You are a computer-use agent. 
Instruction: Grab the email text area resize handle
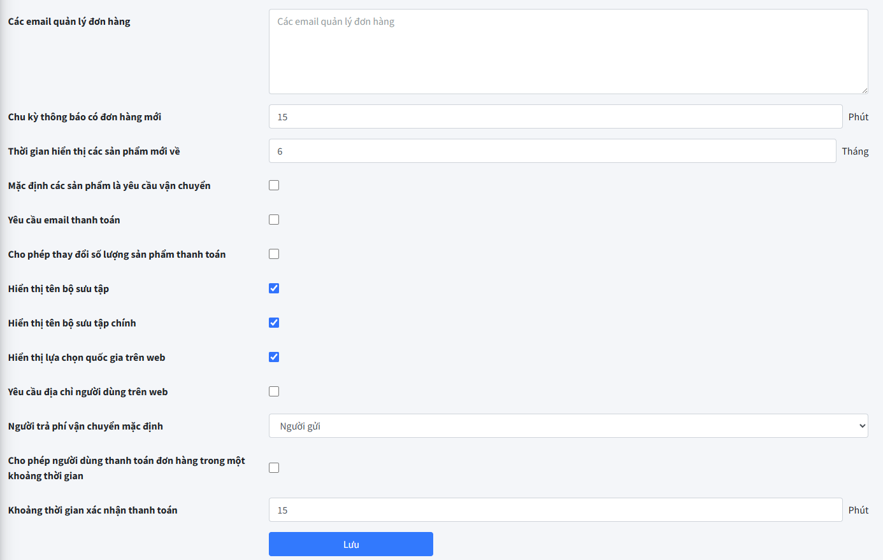click(864, 90)
